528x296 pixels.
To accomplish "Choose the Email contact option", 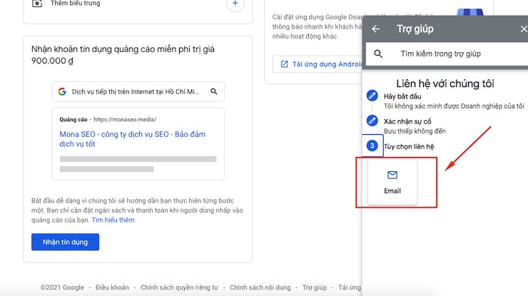I will (x=392, y=182).
